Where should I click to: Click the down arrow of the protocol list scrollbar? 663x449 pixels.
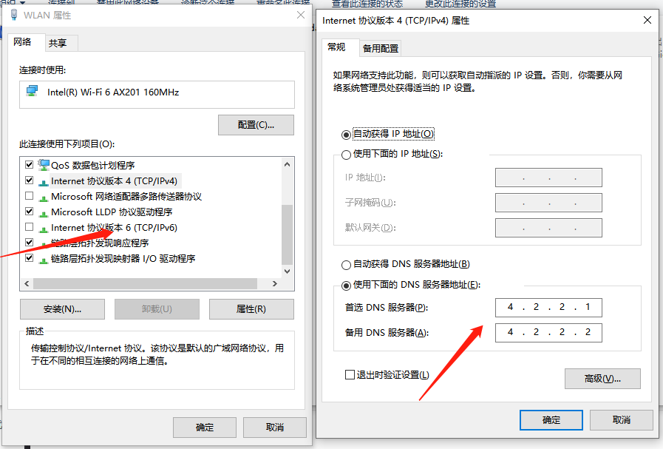(287, 271)
